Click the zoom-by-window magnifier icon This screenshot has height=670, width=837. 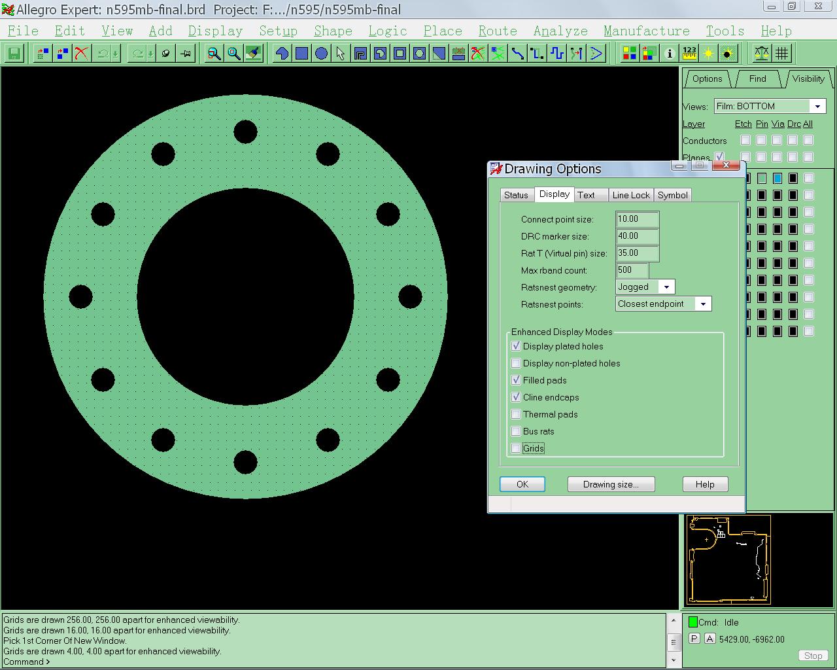(214, 54)
